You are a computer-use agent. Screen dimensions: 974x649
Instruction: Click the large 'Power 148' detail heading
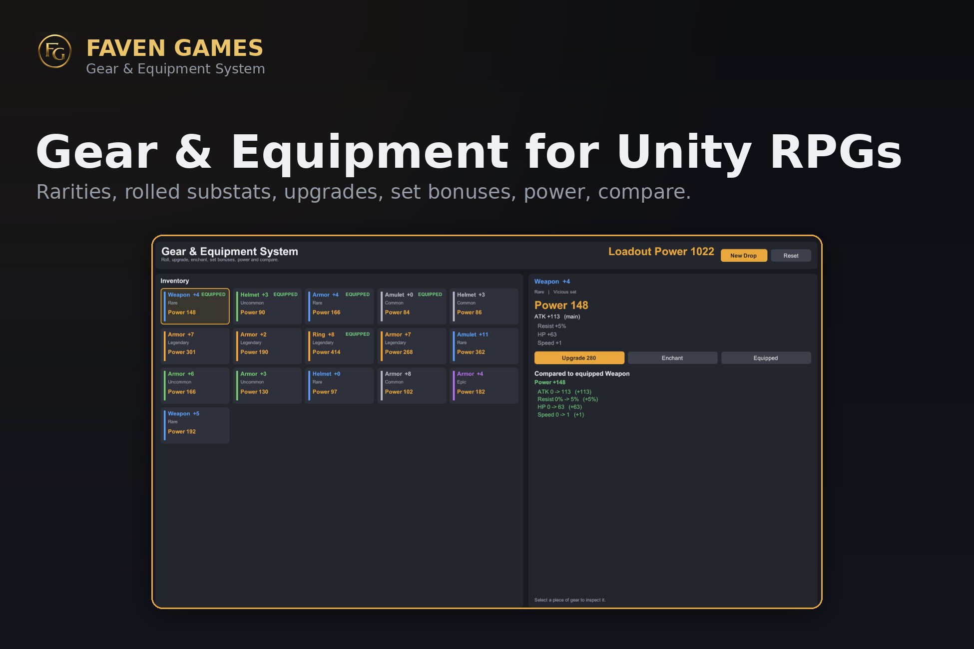click(x=561, y=305)
